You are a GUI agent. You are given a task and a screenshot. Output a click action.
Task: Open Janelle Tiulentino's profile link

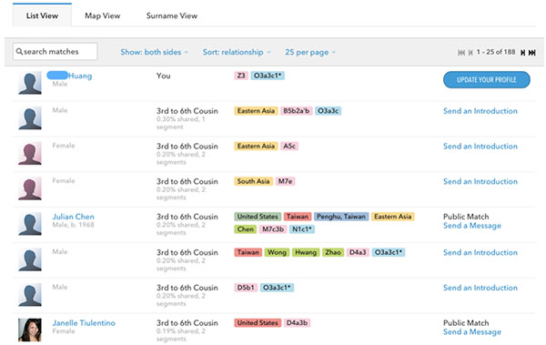[84, 323]
